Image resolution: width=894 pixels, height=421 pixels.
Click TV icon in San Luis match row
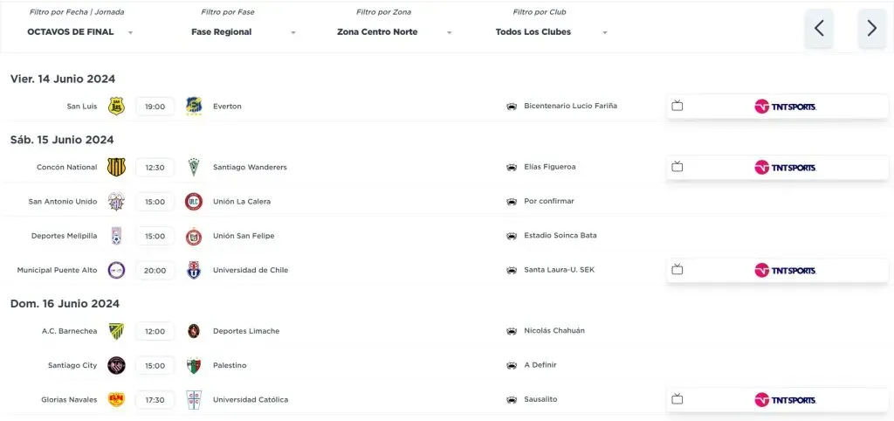click(677, 107)
